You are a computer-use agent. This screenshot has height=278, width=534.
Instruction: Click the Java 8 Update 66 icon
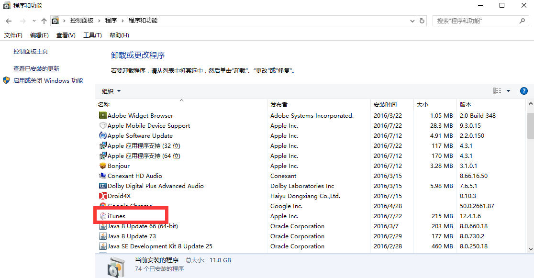[x=102, y=226]
